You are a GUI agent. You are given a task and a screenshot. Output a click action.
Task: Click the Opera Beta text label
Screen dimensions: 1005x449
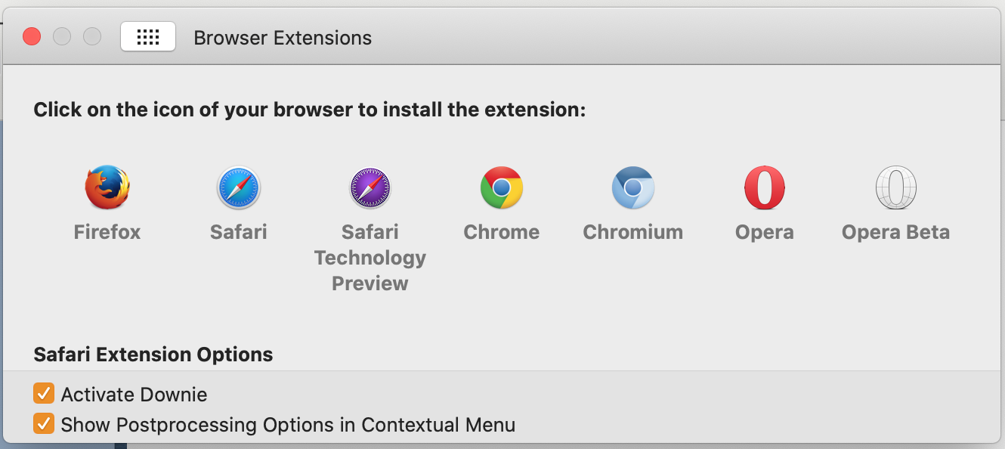[x=896, y=232]
